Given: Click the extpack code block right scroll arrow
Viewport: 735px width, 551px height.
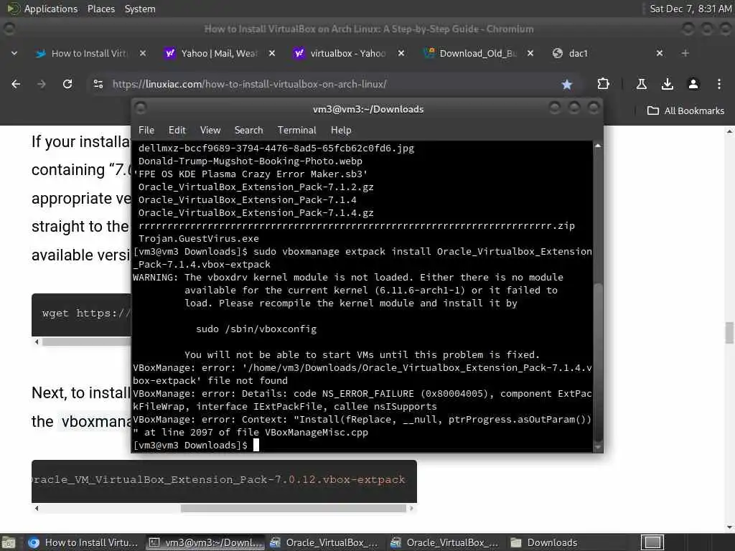Looking at the screenshot, I should 411,509.
